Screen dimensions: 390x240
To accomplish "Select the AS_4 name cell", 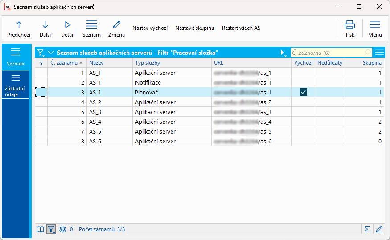I will coord(110,122).
